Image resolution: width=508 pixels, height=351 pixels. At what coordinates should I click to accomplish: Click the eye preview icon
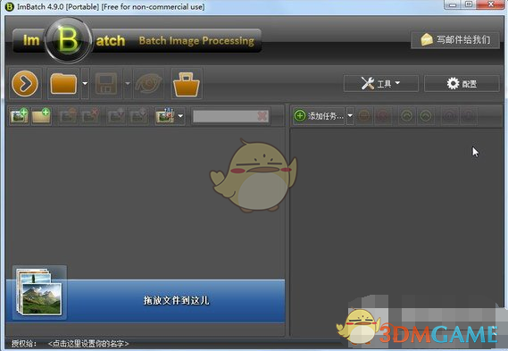click(x=149, y=83)
